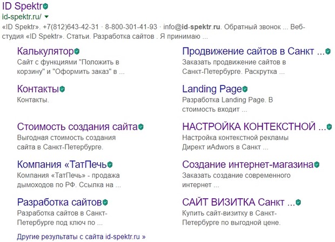
Task: Click shield icon after Компания «ТатПечь
Action: coord(110,164)
